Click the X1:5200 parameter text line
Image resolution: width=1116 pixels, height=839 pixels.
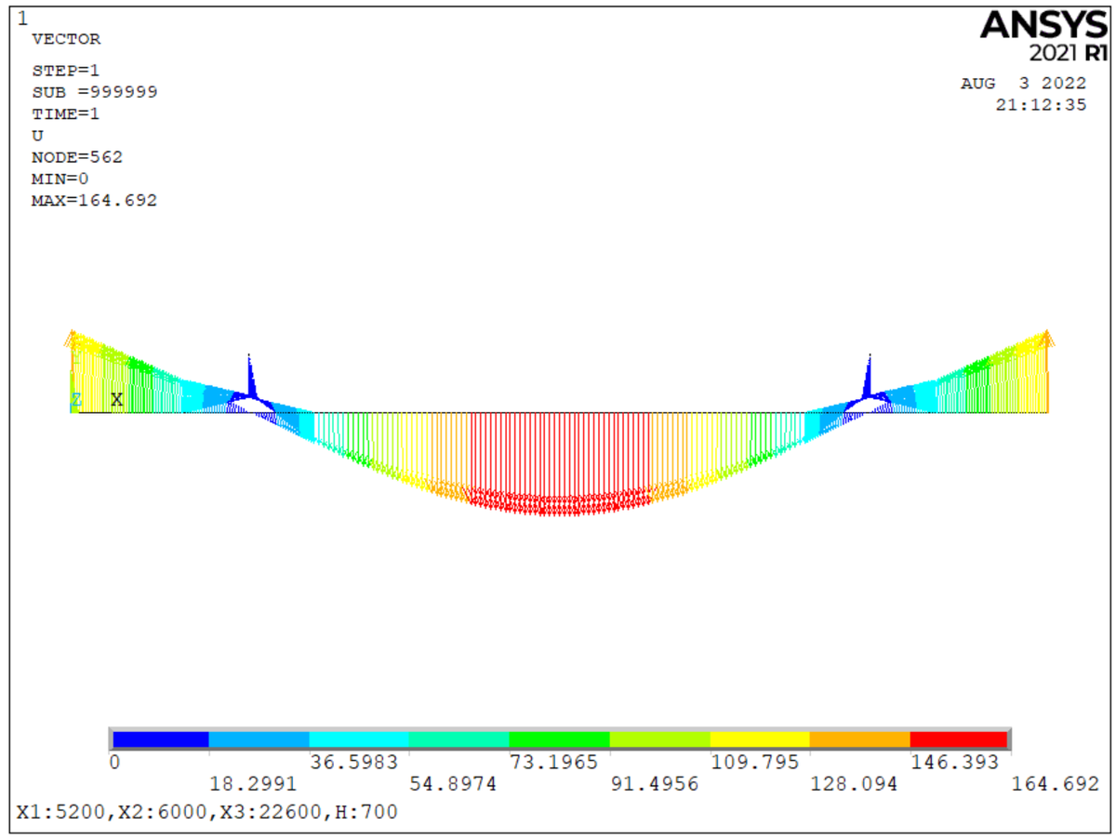(x=206, y=812)
